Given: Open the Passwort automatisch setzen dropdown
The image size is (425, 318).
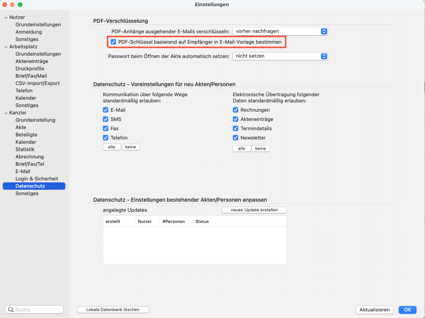Looking at the screenshot, I should 280,56.
